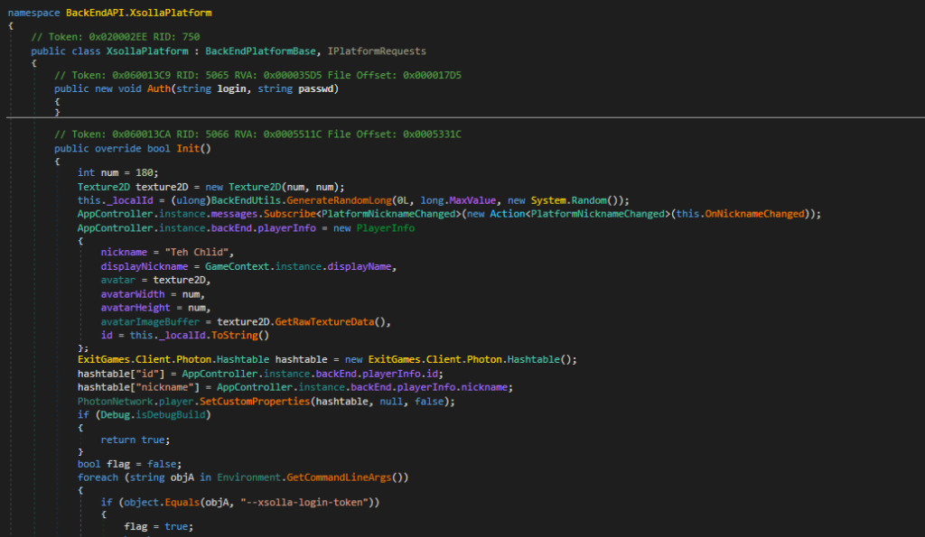
Task: Click the Debug class reference
Action: pyautogui.click(x=115, y=414)
